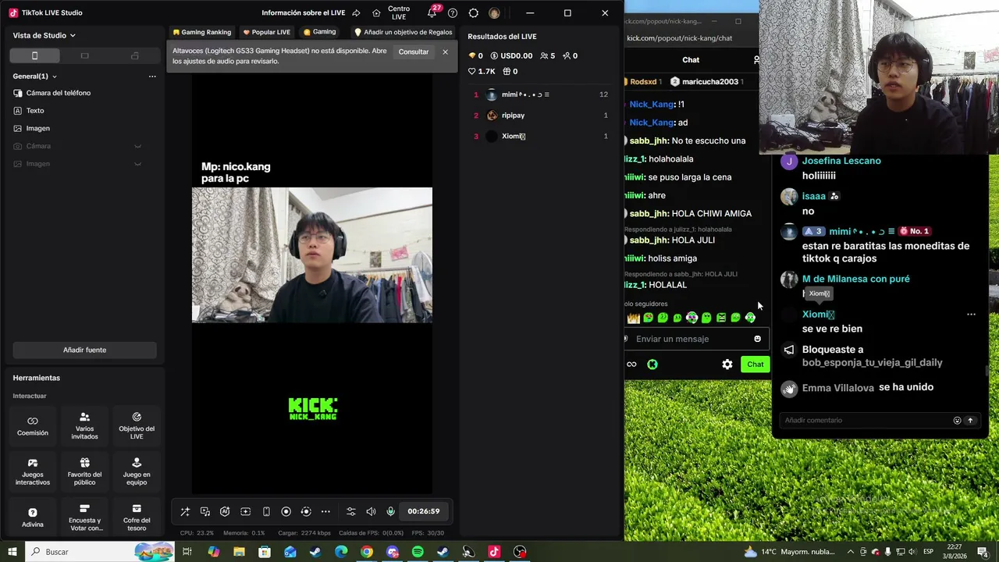The height and width of the screenshot is (562, 999).
Task: Select viewer ripipay in ranking
Action: coord(540,116)
